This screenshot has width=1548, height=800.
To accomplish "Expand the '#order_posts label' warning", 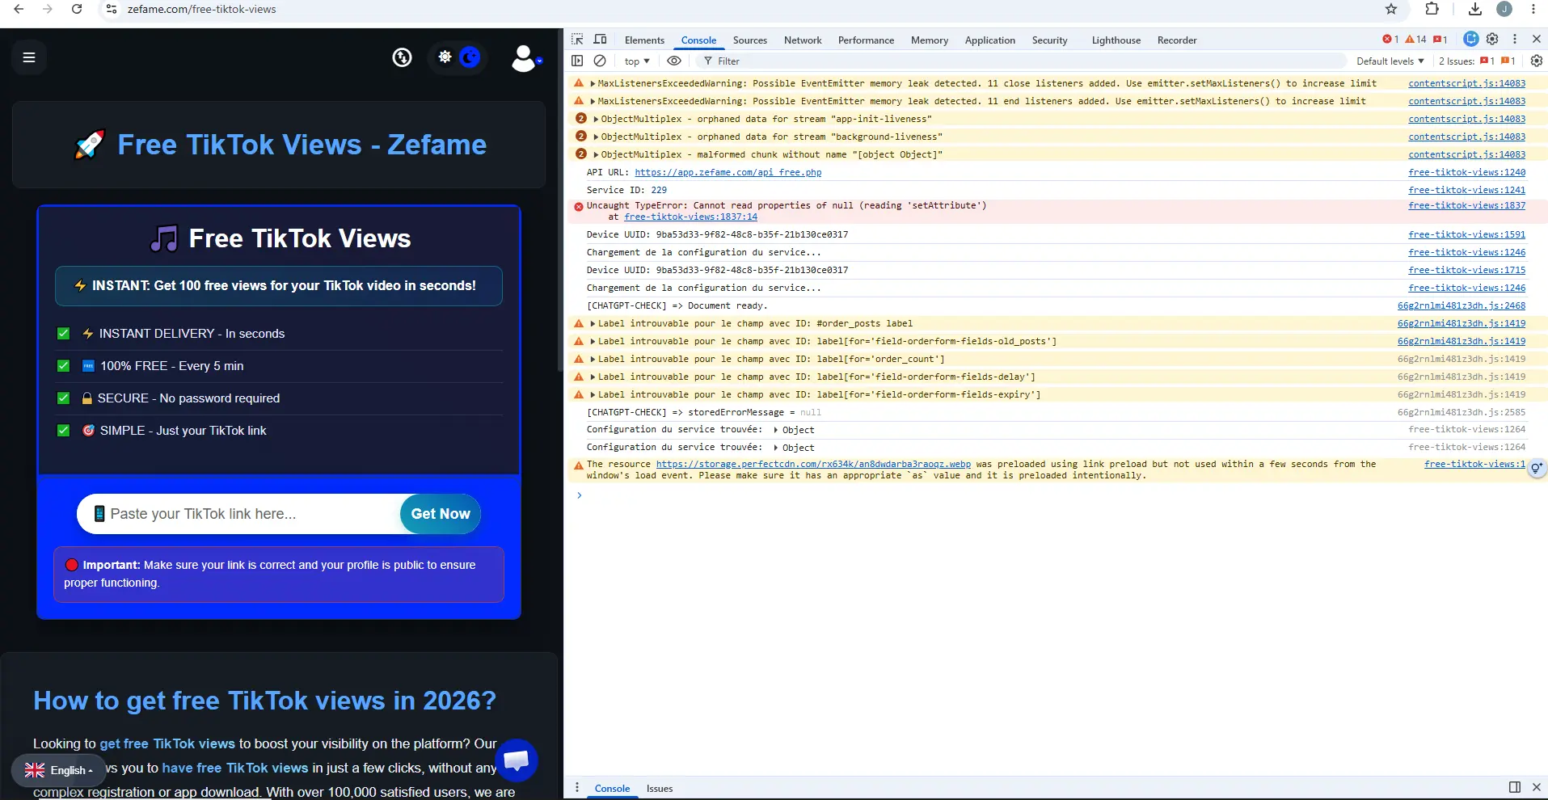I will point(593,324).
